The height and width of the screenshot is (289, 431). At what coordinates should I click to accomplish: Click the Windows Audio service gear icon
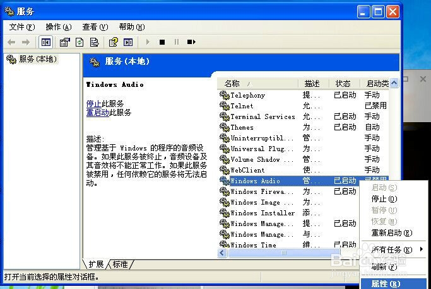click(x=225, y=181)
